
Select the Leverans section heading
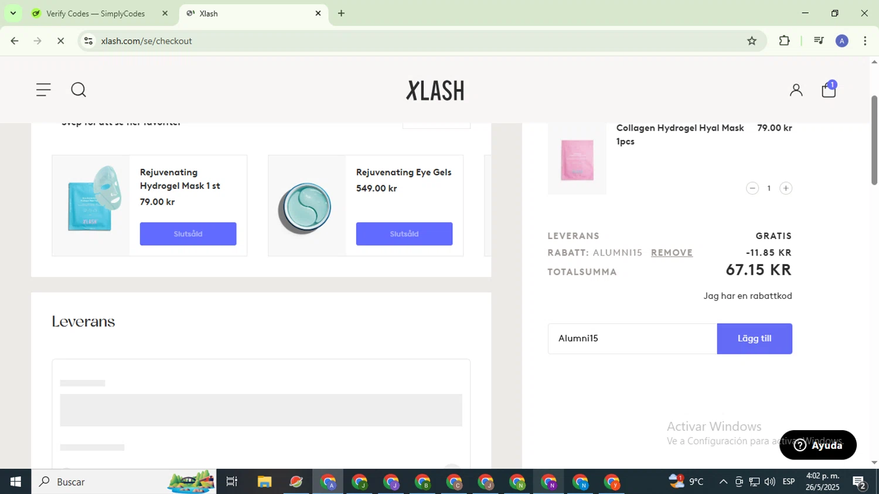coord(83,322)
